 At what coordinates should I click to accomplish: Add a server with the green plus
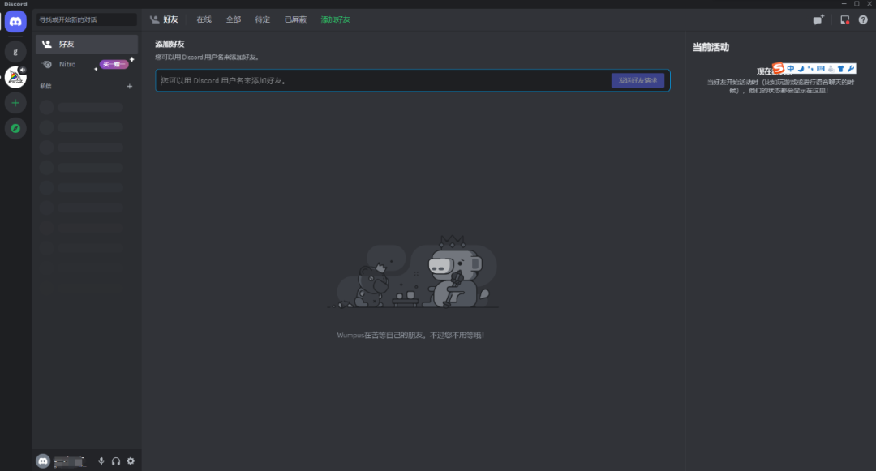(x=15, y=103)
